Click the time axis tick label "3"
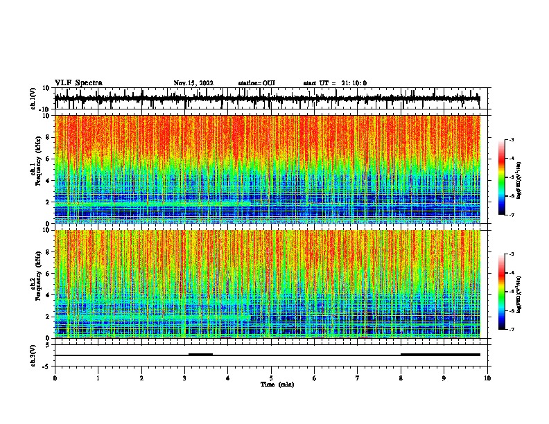Image resolution: width=549 pixels, height=424 pixels. coord(184,378)
